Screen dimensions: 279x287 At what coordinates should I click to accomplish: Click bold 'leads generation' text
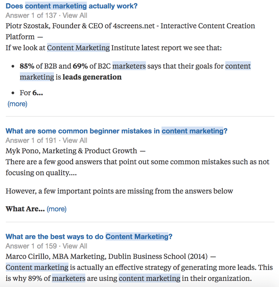(92, 77)
